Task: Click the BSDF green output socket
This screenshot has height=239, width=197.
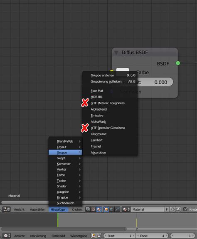Action: click(x=178, y=63)
